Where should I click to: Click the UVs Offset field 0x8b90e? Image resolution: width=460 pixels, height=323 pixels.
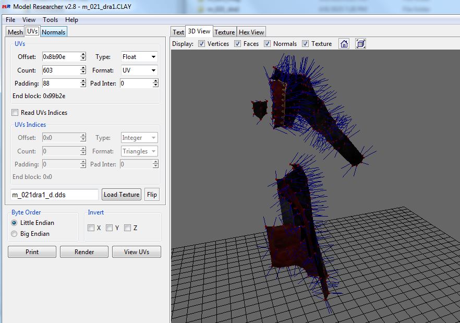click(62, 57)
